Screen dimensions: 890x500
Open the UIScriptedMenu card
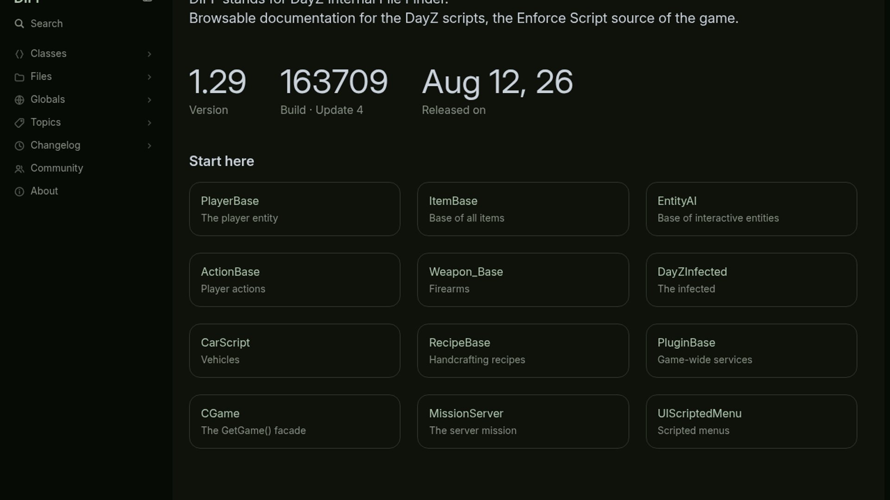[751, 421]
